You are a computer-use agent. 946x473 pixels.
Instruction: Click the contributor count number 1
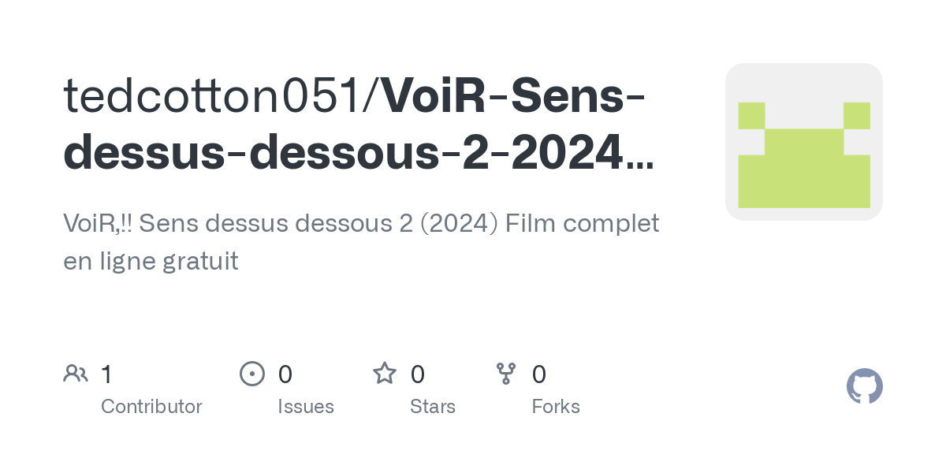click(106, 374)
